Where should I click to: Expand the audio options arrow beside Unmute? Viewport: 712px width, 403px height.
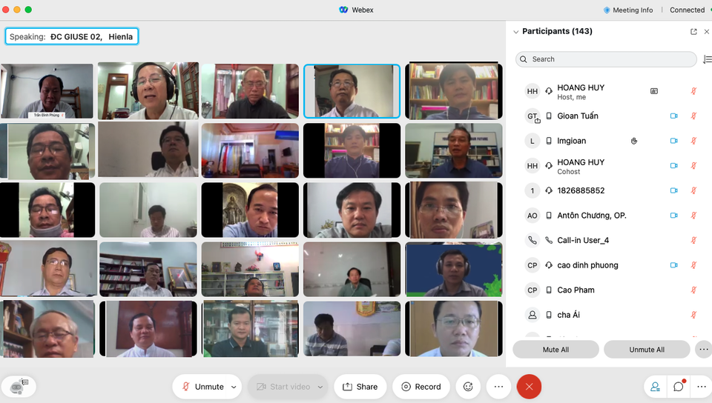coord(234,387)
